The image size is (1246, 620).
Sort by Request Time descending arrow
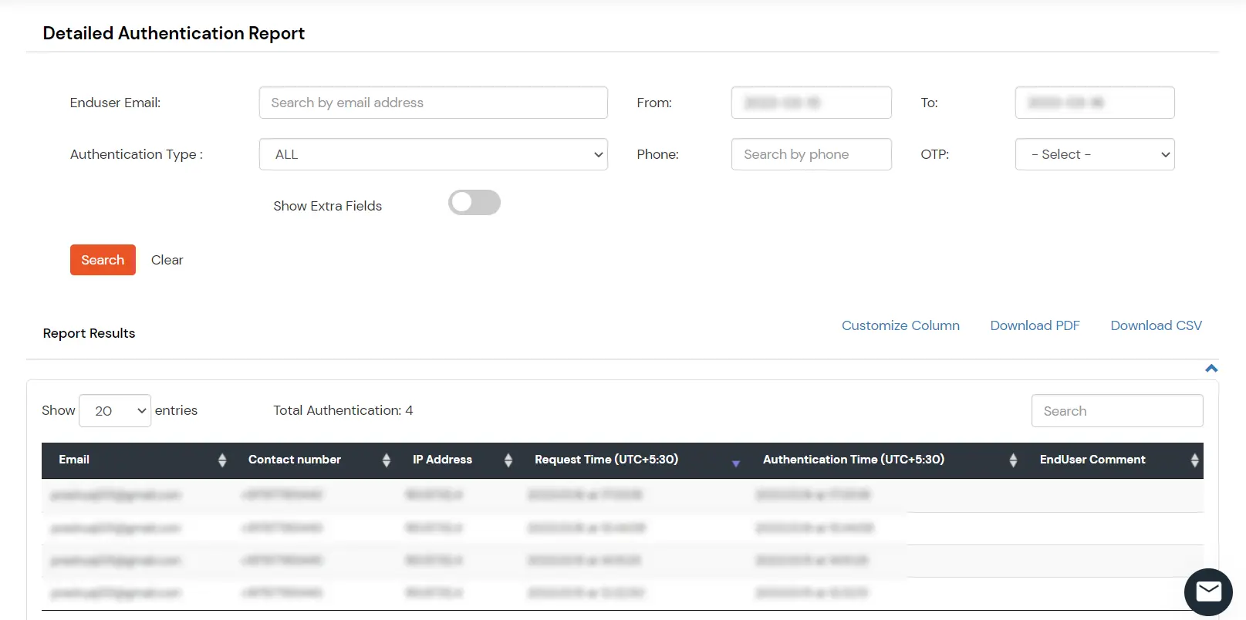pos(736,463)
